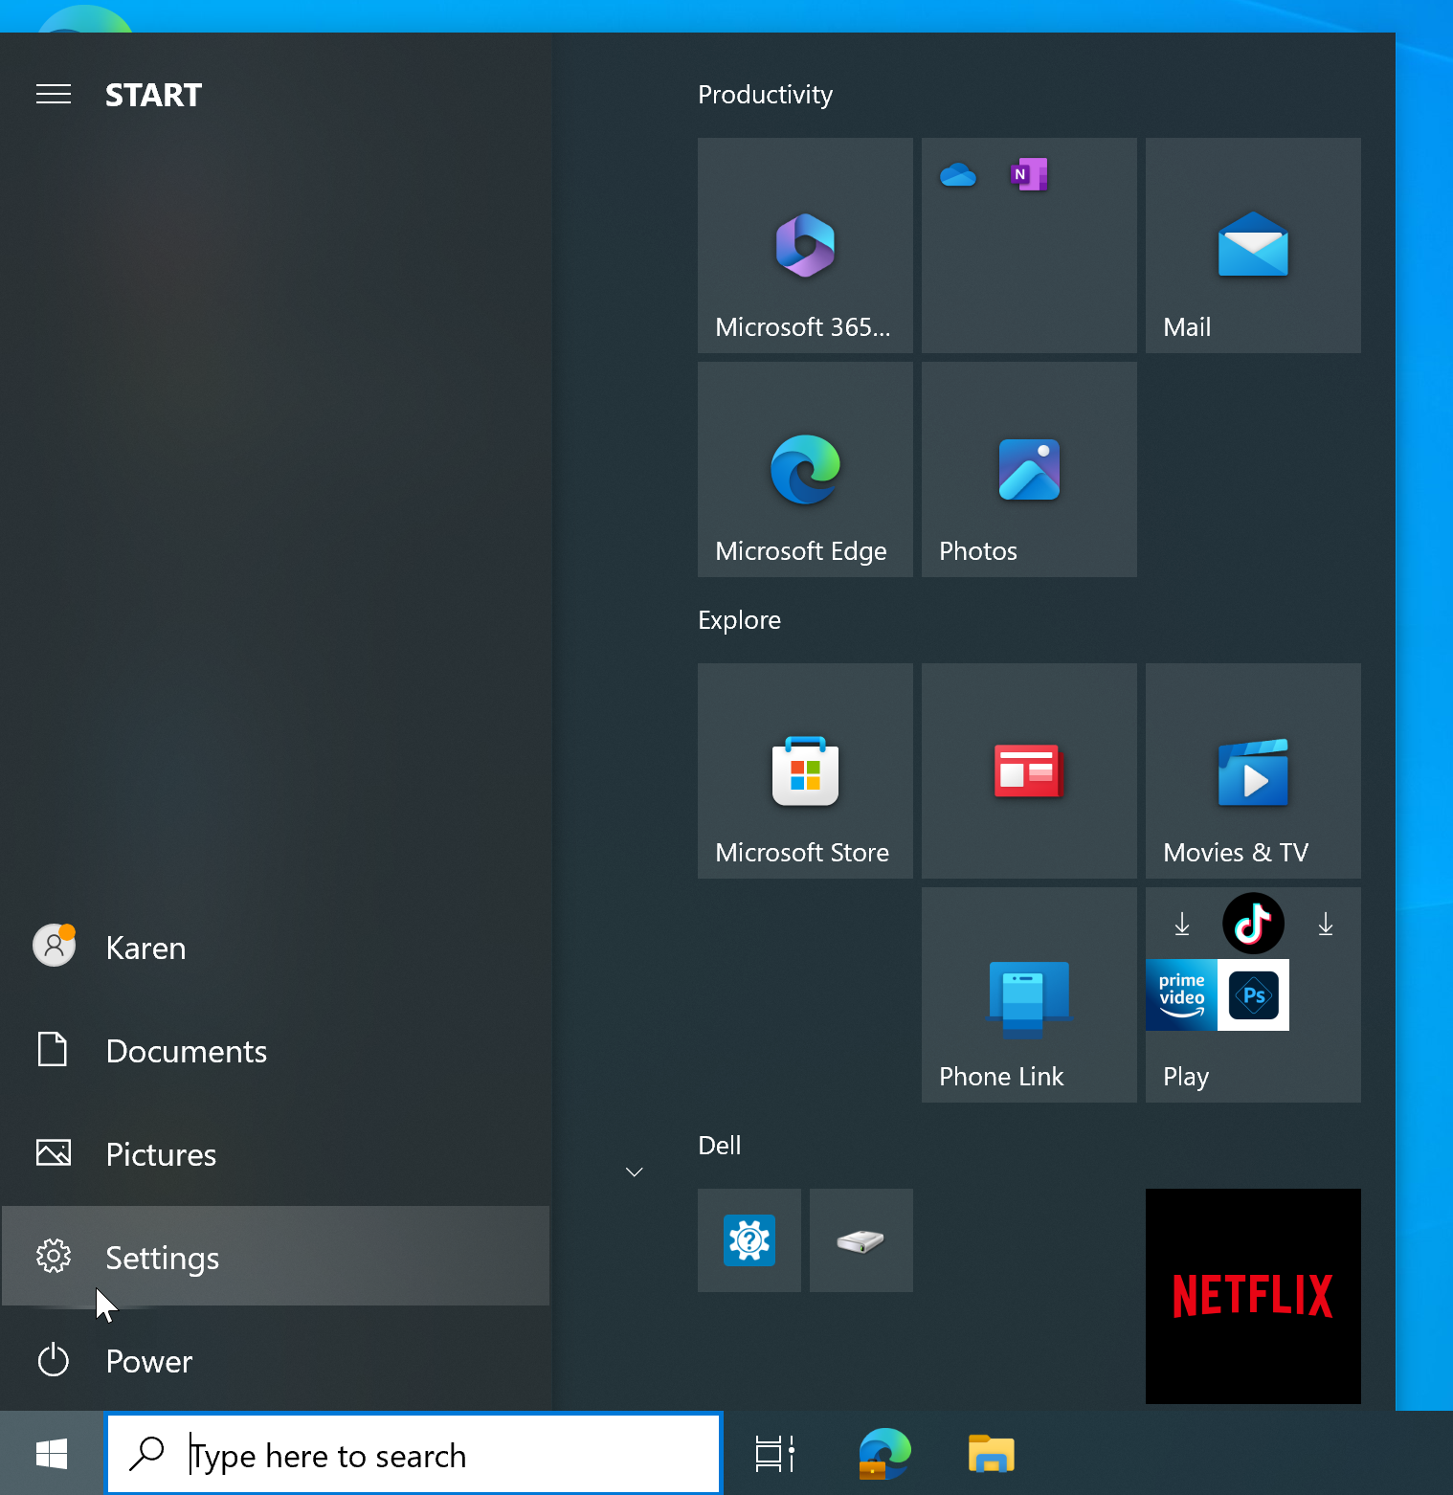Open Microsoft Edge from Productivity tiles
Viewport: 1453px width, 1495px height.
point(805,469)
